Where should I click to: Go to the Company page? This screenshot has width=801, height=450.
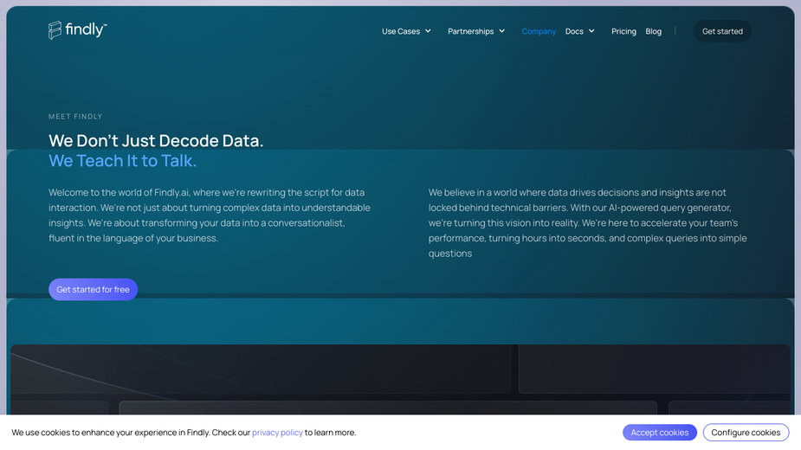click(539, 31)
